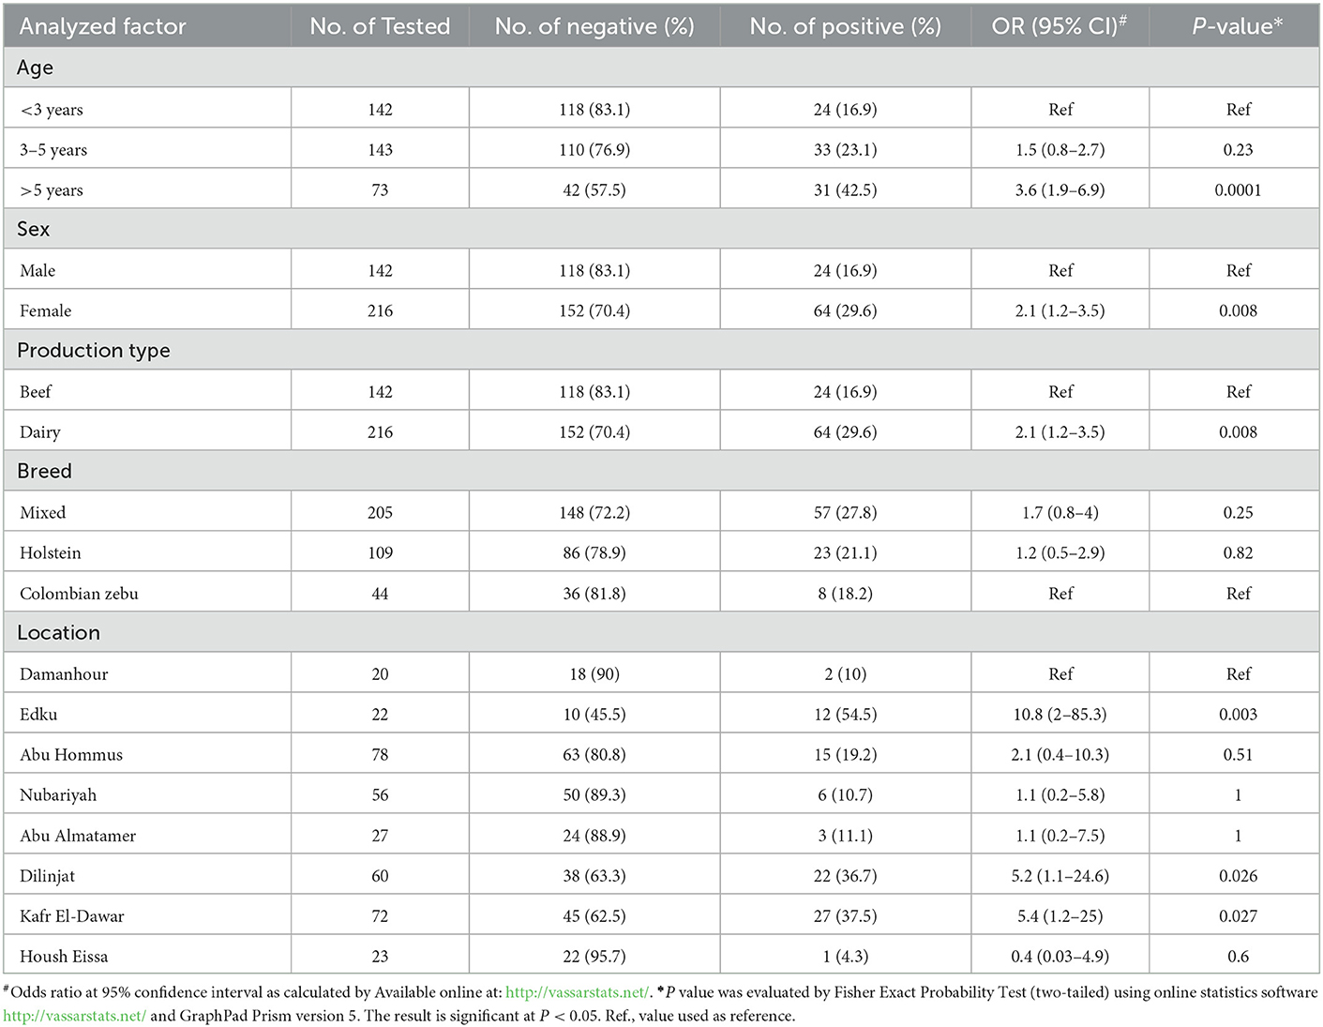Click the 'Holstein' breed row label
The width and height of the screenshot is (1323, 1027).
click(51, 553)
